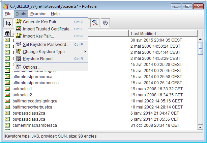Viewport: 207px width, 143px height.
Task: Open the File menu
Action: tap(8, 14)
